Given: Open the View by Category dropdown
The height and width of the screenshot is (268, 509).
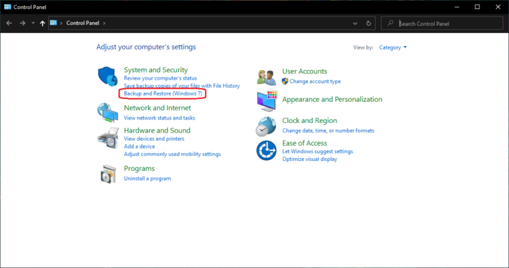Looking at the screenshot, I should pyautogui.click(x=393, y=47).
